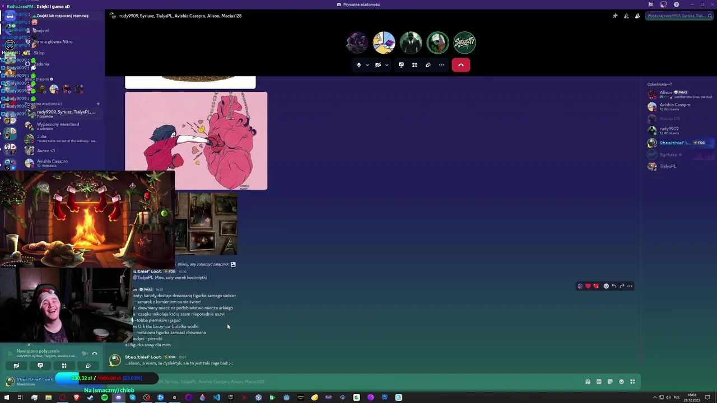Open Strona główna Nitro
The height and width of the screenshot is (403, 717).
(x=62, y=41)
